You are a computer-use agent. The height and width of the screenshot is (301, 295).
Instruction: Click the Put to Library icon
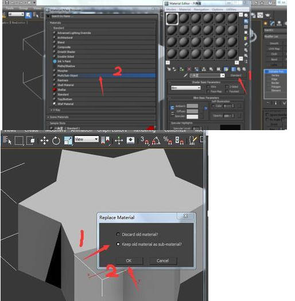click(211, 69)
